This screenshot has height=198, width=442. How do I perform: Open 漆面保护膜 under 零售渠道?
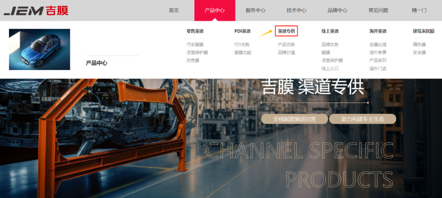[197, 52]
